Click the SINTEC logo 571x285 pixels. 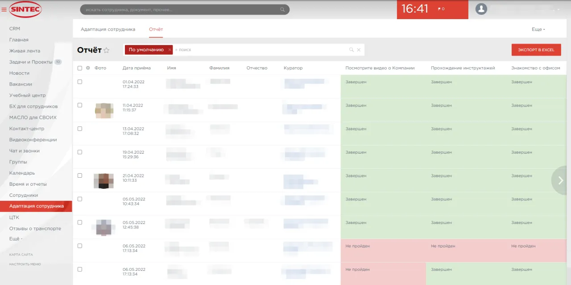click(25, 9)
